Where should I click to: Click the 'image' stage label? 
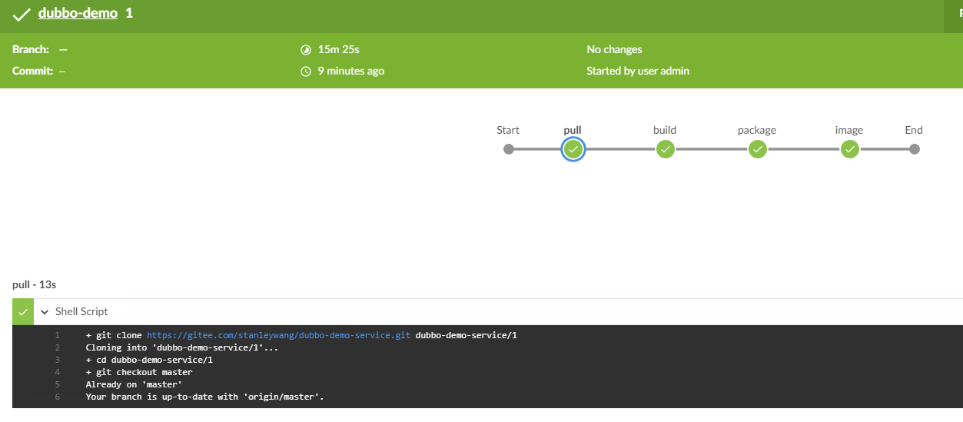849,130
